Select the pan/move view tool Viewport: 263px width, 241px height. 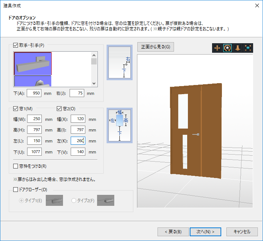click(x=217, y=48)
